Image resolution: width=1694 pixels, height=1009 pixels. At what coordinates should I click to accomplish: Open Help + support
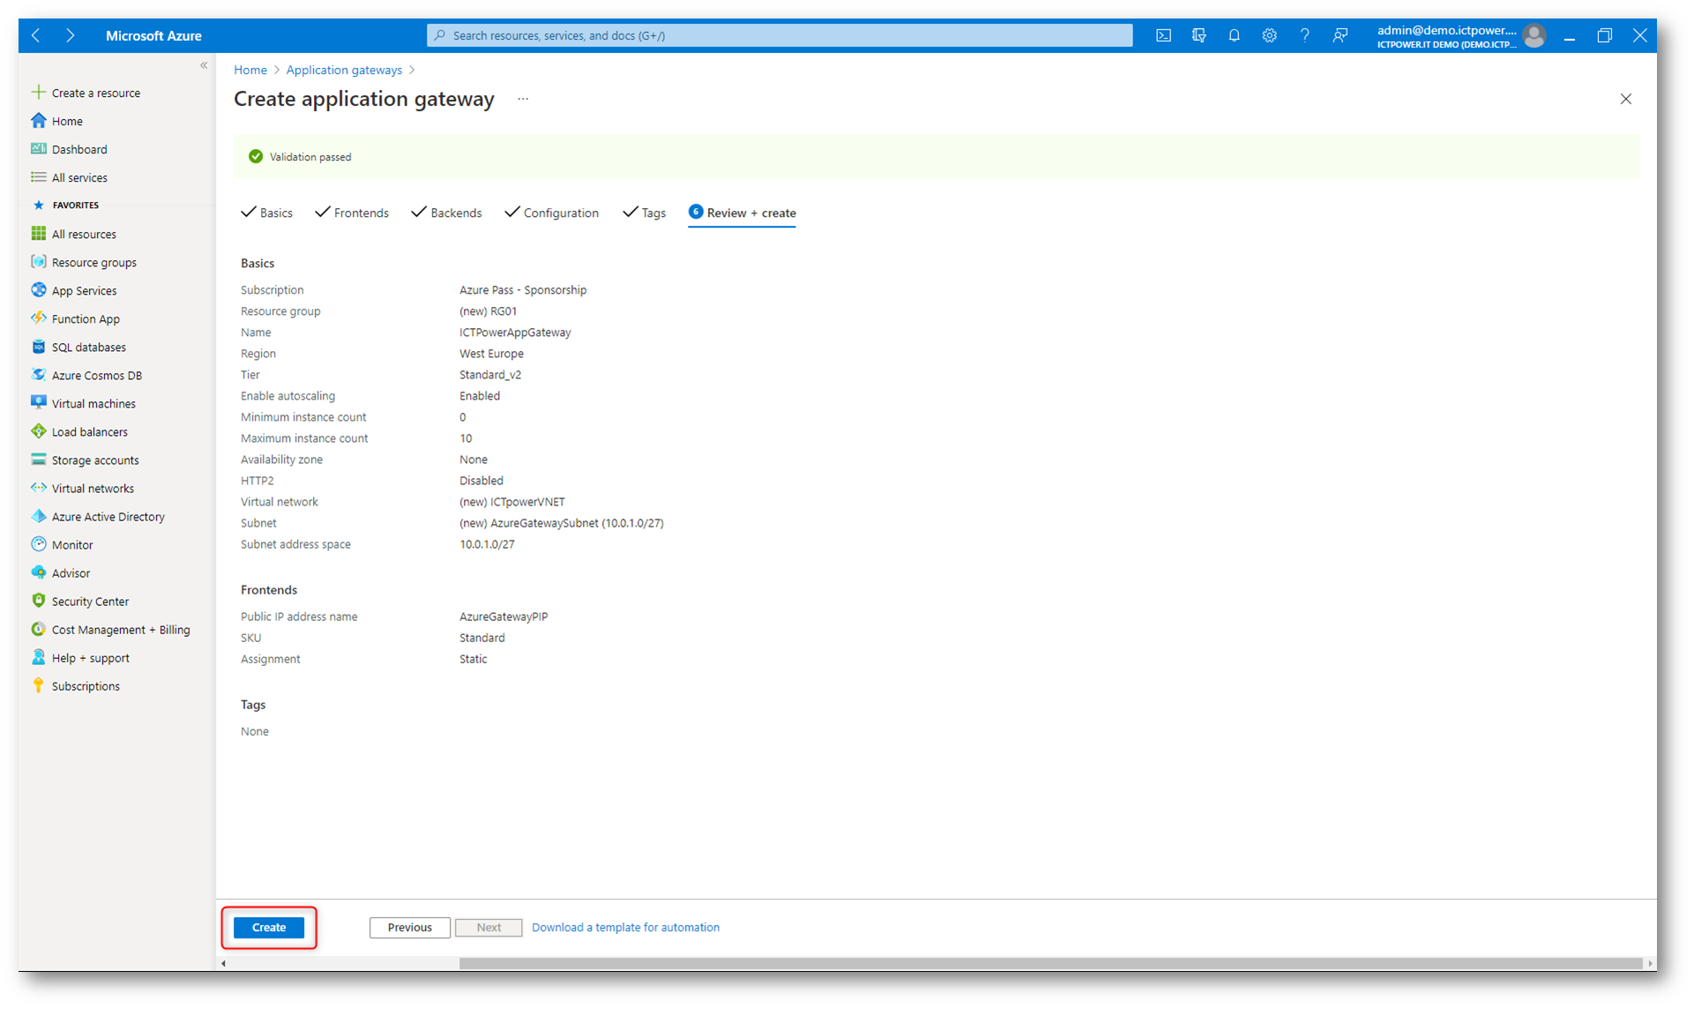(x=90, y=658)
